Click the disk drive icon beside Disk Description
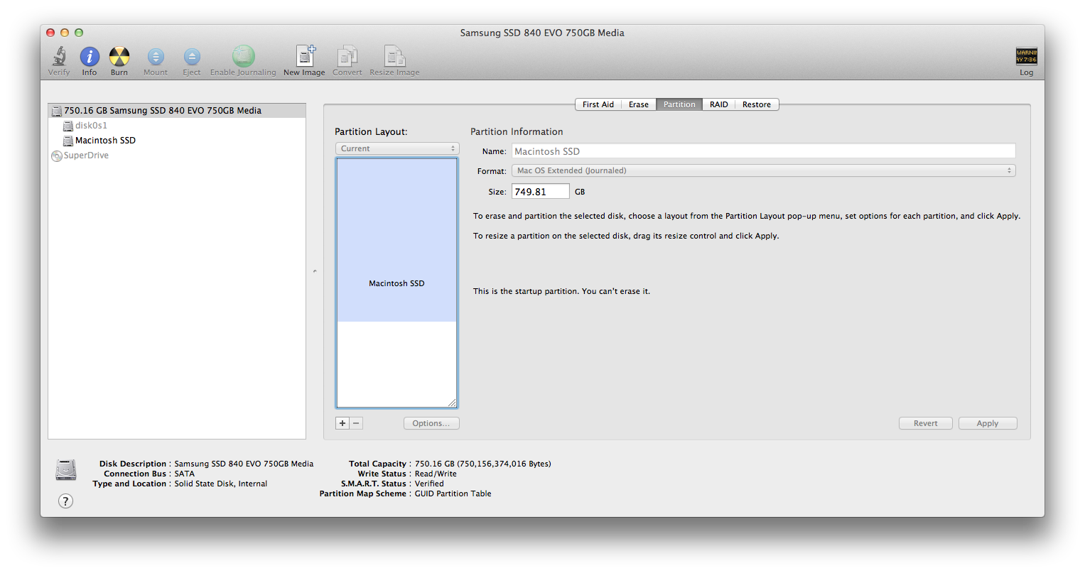 tap(66, 469)
